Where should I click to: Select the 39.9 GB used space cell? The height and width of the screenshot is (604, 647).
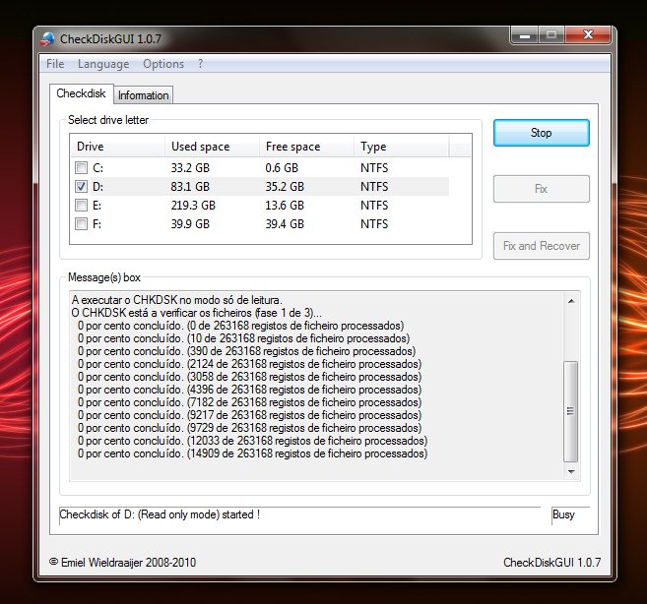coord(190,224)
